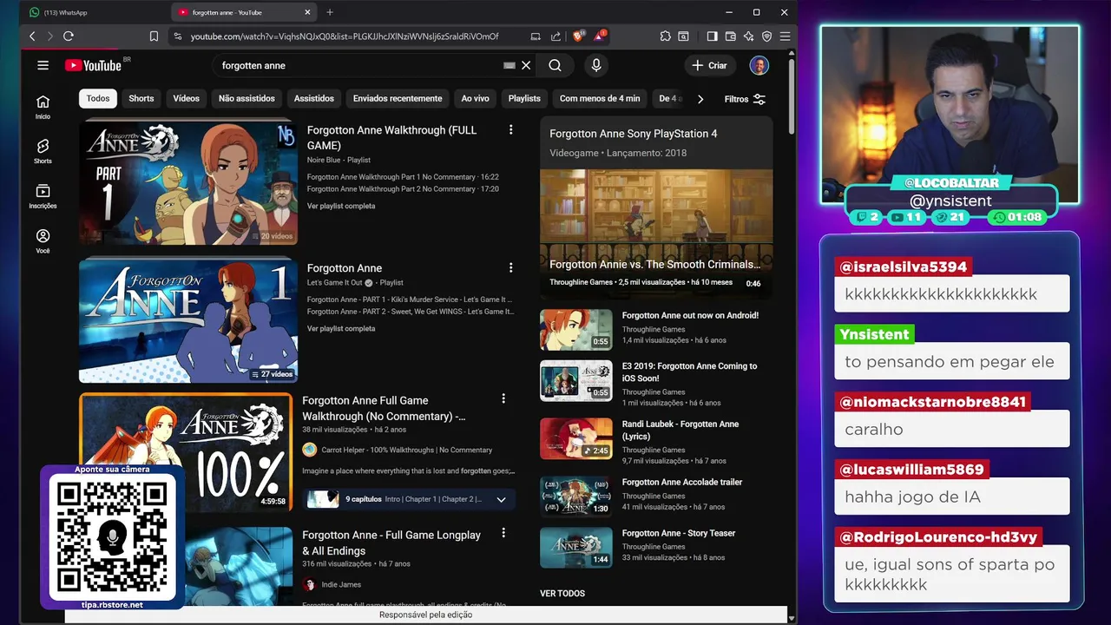Open the browser main menu icon

point(785,36)
